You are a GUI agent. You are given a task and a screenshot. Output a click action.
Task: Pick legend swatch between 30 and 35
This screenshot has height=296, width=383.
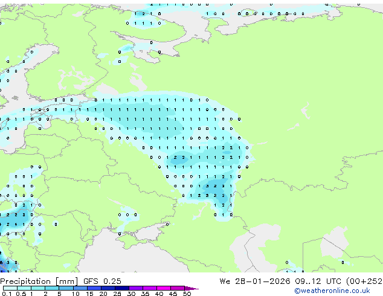(x=136, y=288)
